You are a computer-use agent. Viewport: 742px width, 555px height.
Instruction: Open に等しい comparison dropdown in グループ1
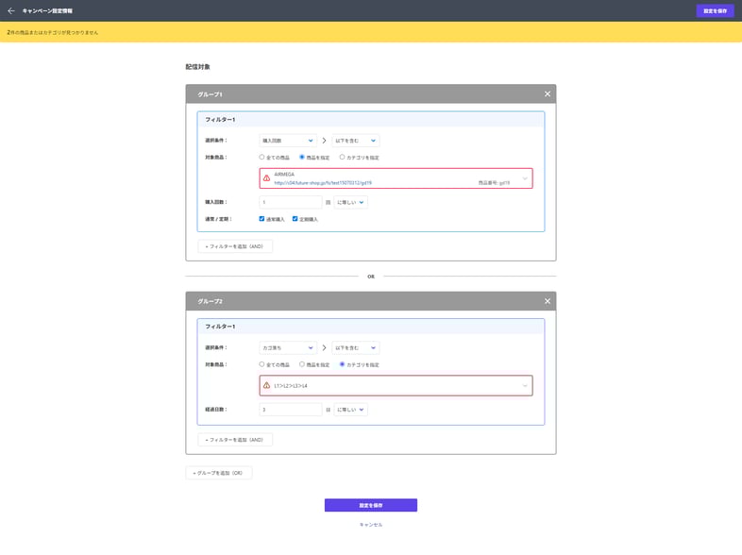pos(350,202)
